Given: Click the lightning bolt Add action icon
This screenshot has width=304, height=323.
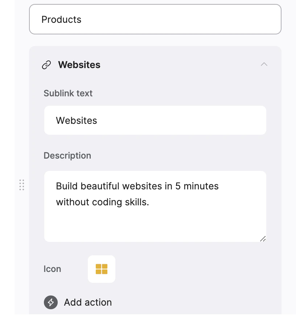Looking at the screenshot, I should click(x=51, y=302).
